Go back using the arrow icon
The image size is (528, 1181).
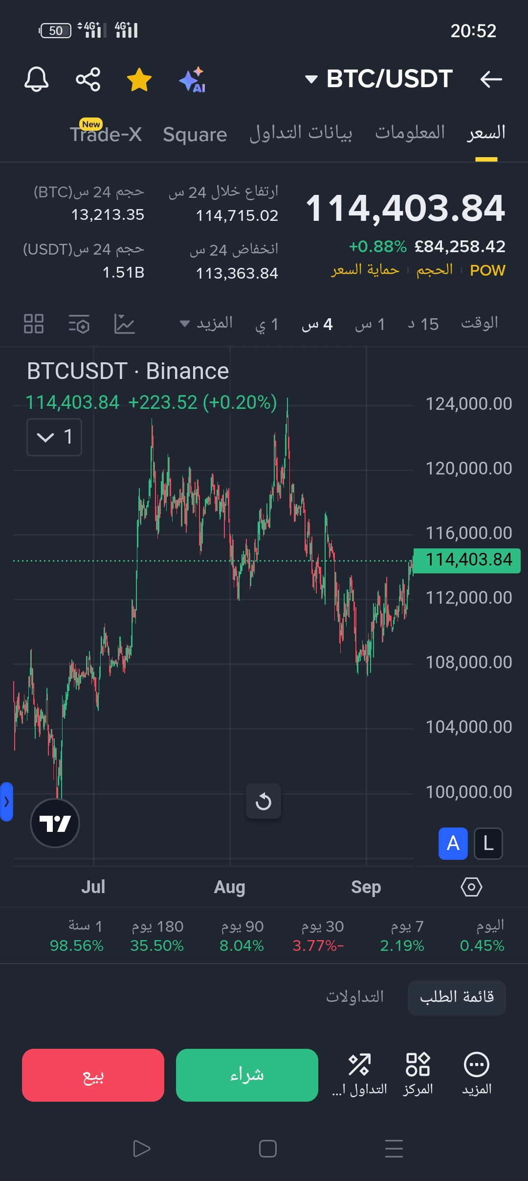click(x=491, y=79)
